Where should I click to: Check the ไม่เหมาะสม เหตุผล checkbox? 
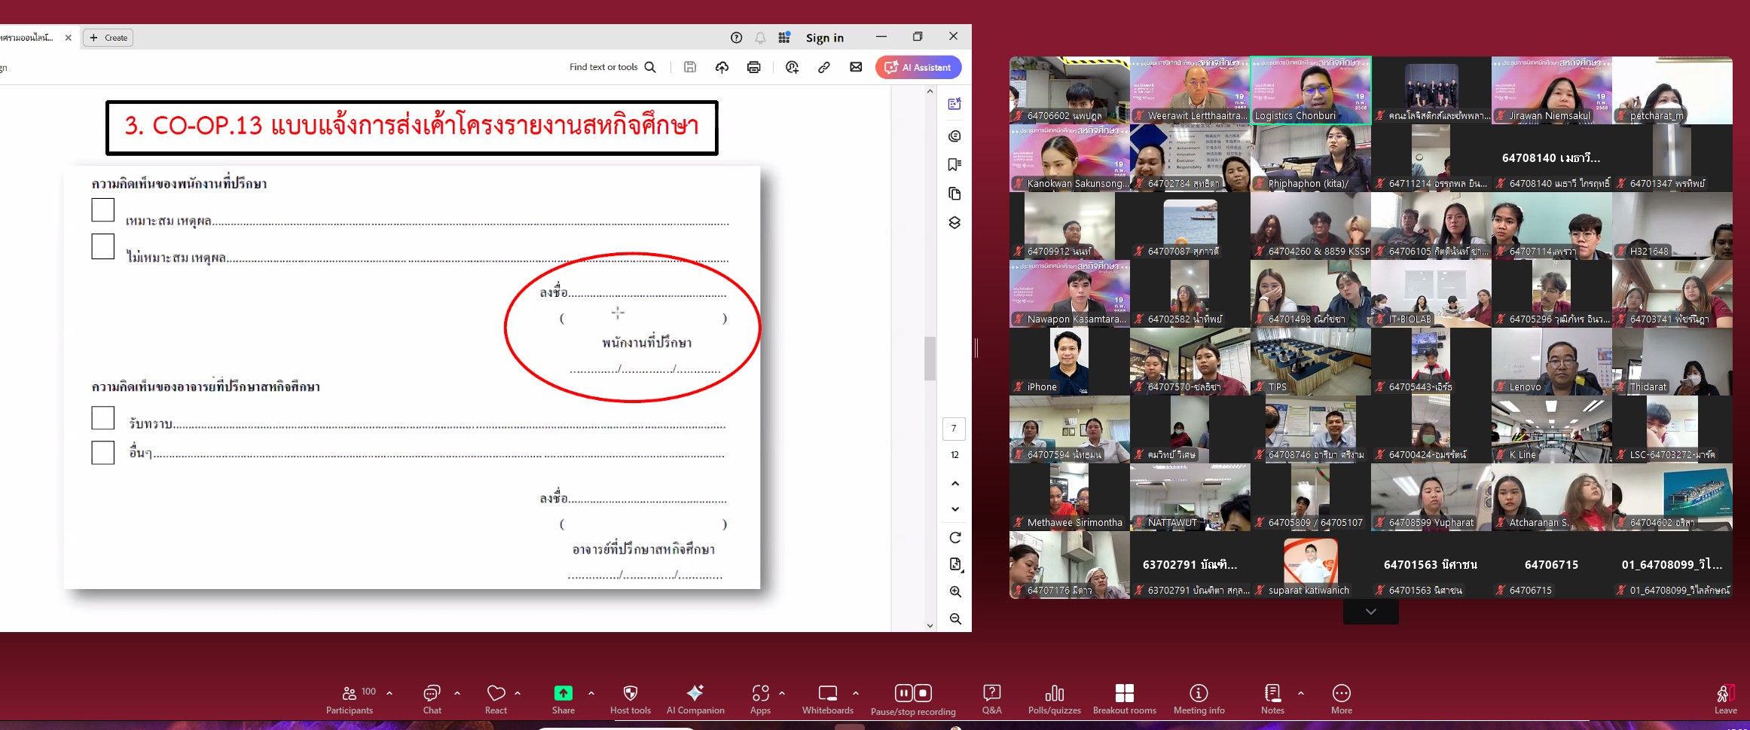click(102, 246)
